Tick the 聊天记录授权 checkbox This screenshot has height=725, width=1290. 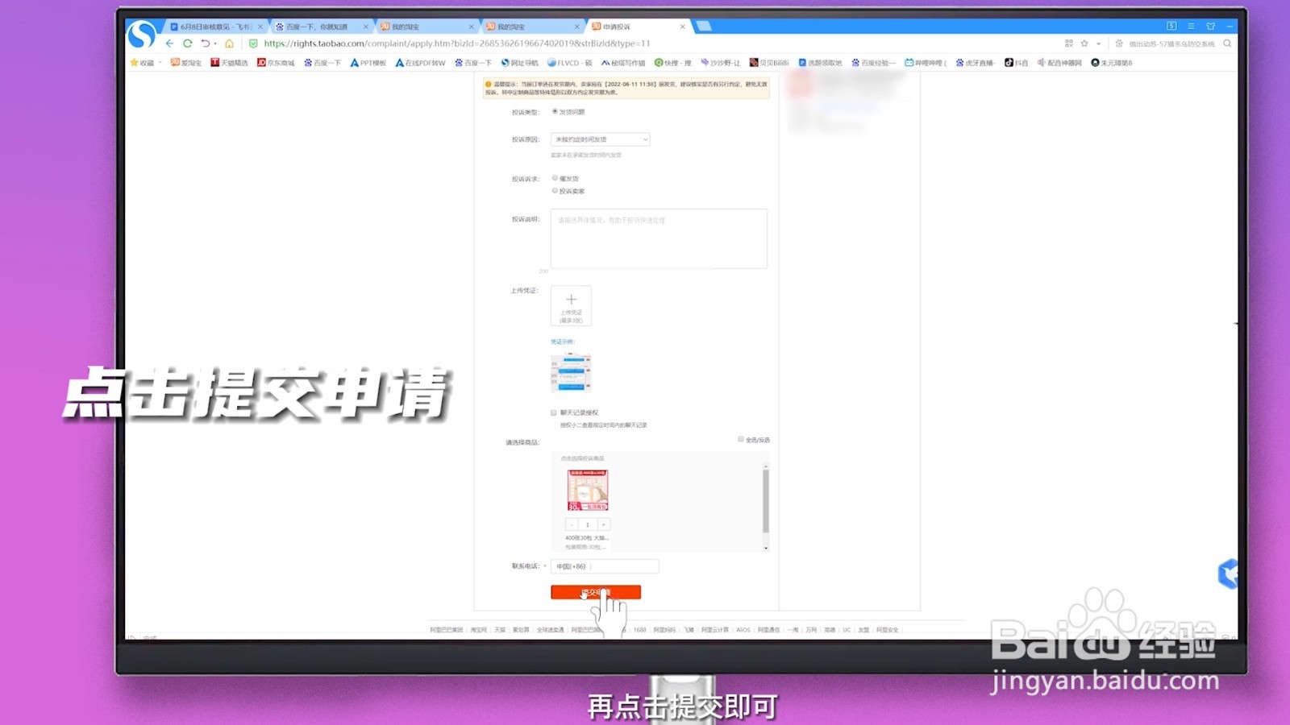pyautogui.click(x=554, y=412)
